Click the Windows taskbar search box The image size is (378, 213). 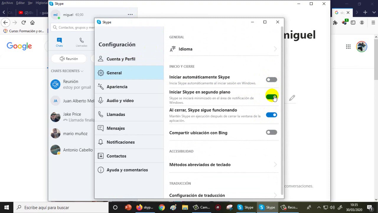pyautogui.click(x=61, y=207)
